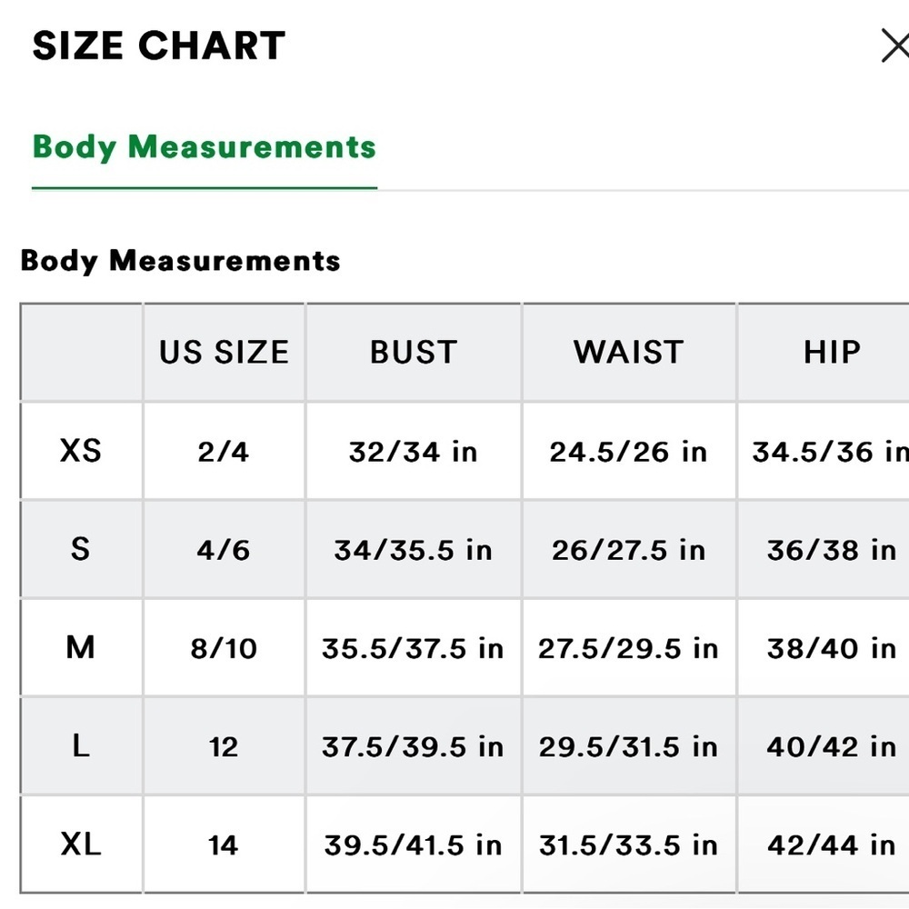909x909 pixels.
Task: Select the BUST column header
Action: coord(413,353)
